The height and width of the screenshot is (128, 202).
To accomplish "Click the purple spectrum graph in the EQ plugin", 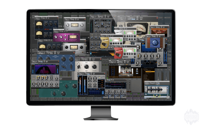I will coord(45,69).
